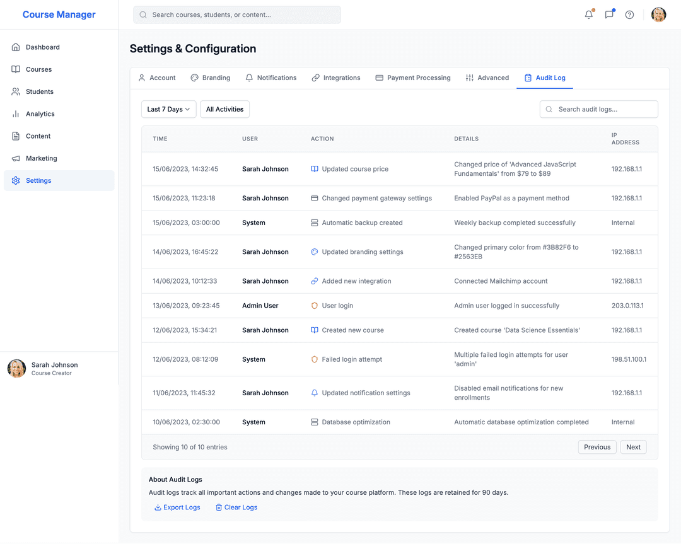Open the All Activities filter
This screenshot has width=681, height=544.
tap(224, 109)
